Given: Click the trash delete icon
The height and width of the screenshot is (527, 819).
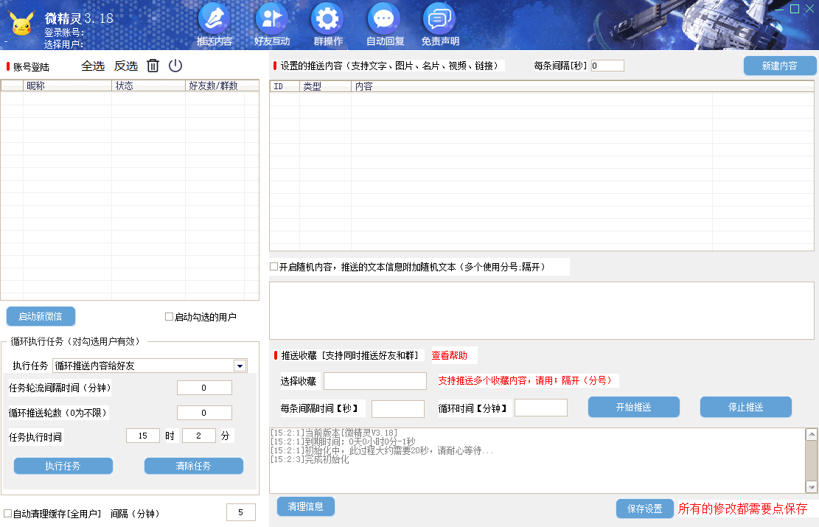Looking at the screenshot, I should [x=153, y=66].
